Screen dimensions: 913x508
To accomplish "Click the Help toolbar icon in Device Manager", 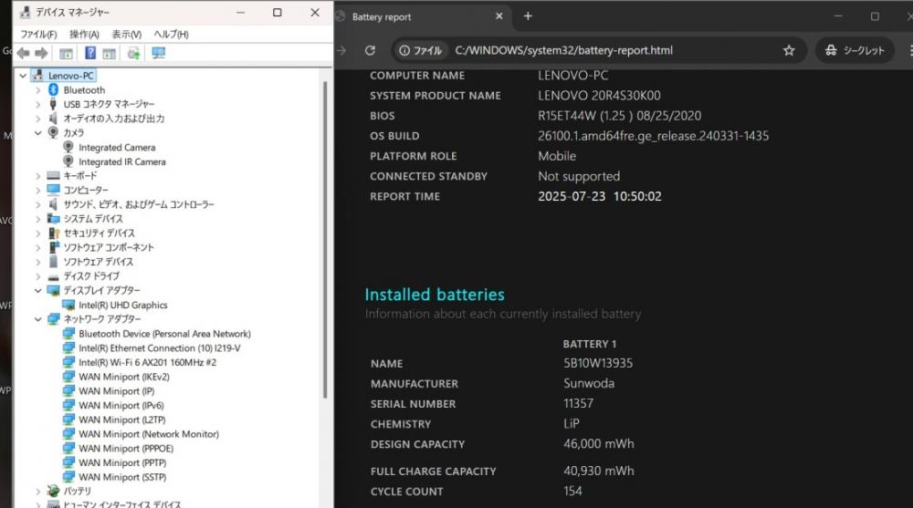I will click(90, 53).
